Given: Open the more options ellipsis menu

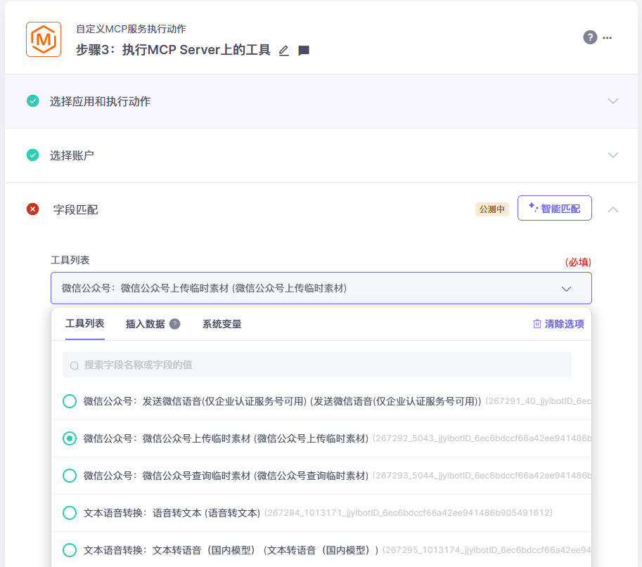Looking at the screenshot, I should point(608,38).
